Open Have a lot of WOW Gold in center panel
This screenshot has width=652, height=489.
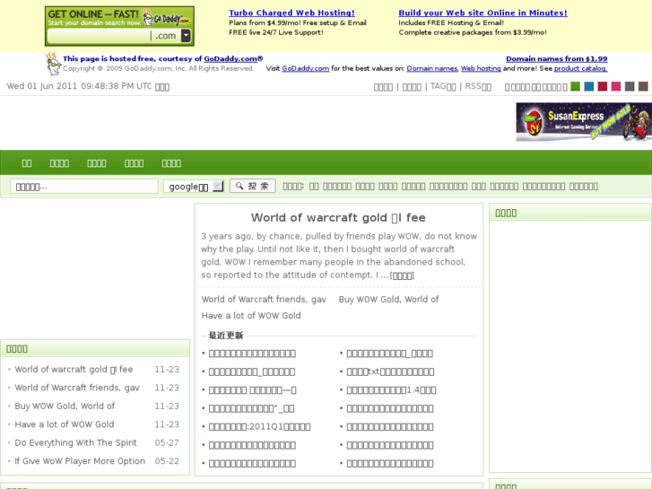(251, 316)
